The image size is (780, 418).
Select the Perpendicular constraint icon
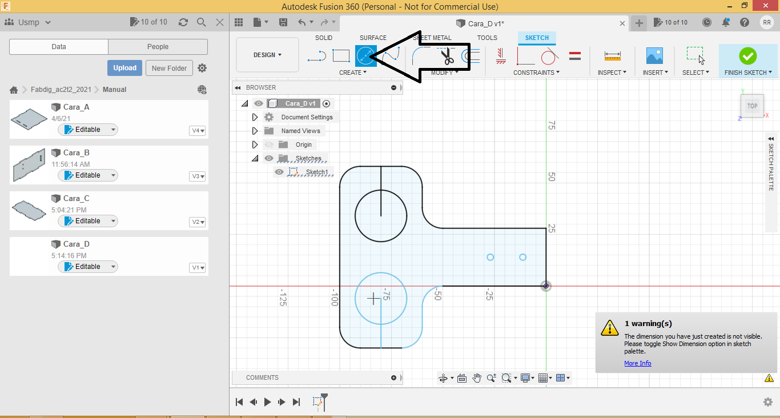(x=525, y=56)
